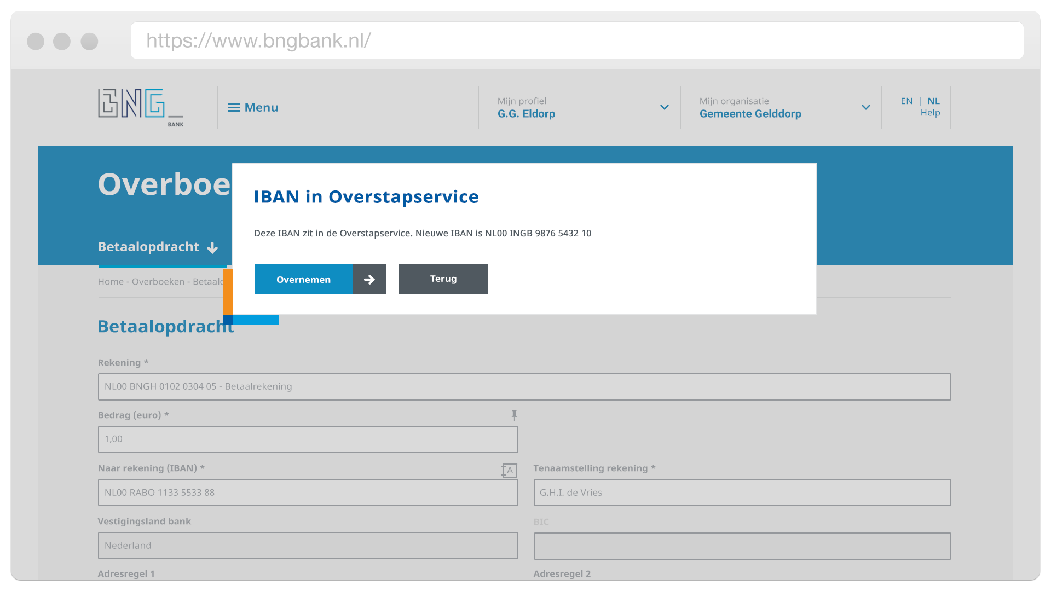This screenshot has height=591, width=1051.
Task: Click Home in the breadcrumb trail
Action: (111, 281)
